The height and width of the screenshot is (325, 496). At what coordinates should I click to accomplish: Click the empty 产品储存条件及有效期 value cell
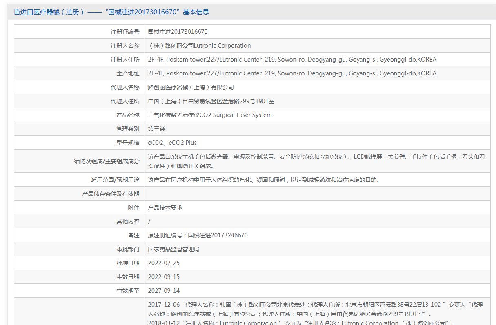[317, 194]
